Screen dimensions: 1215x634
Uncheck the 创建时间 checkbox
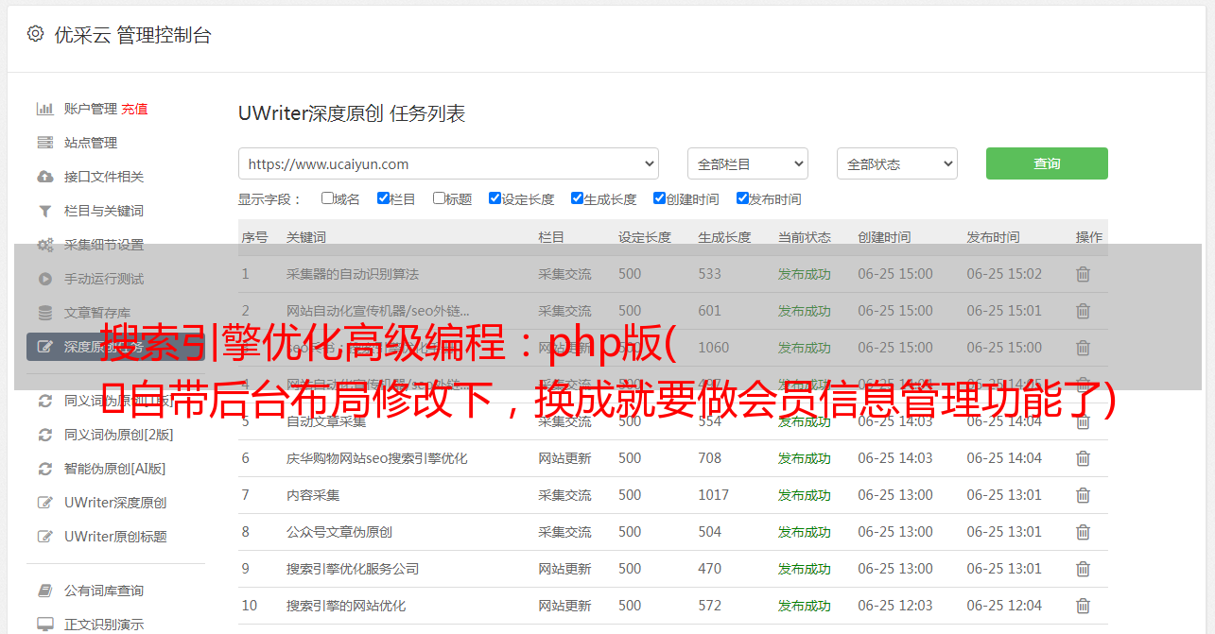(659, 198)
